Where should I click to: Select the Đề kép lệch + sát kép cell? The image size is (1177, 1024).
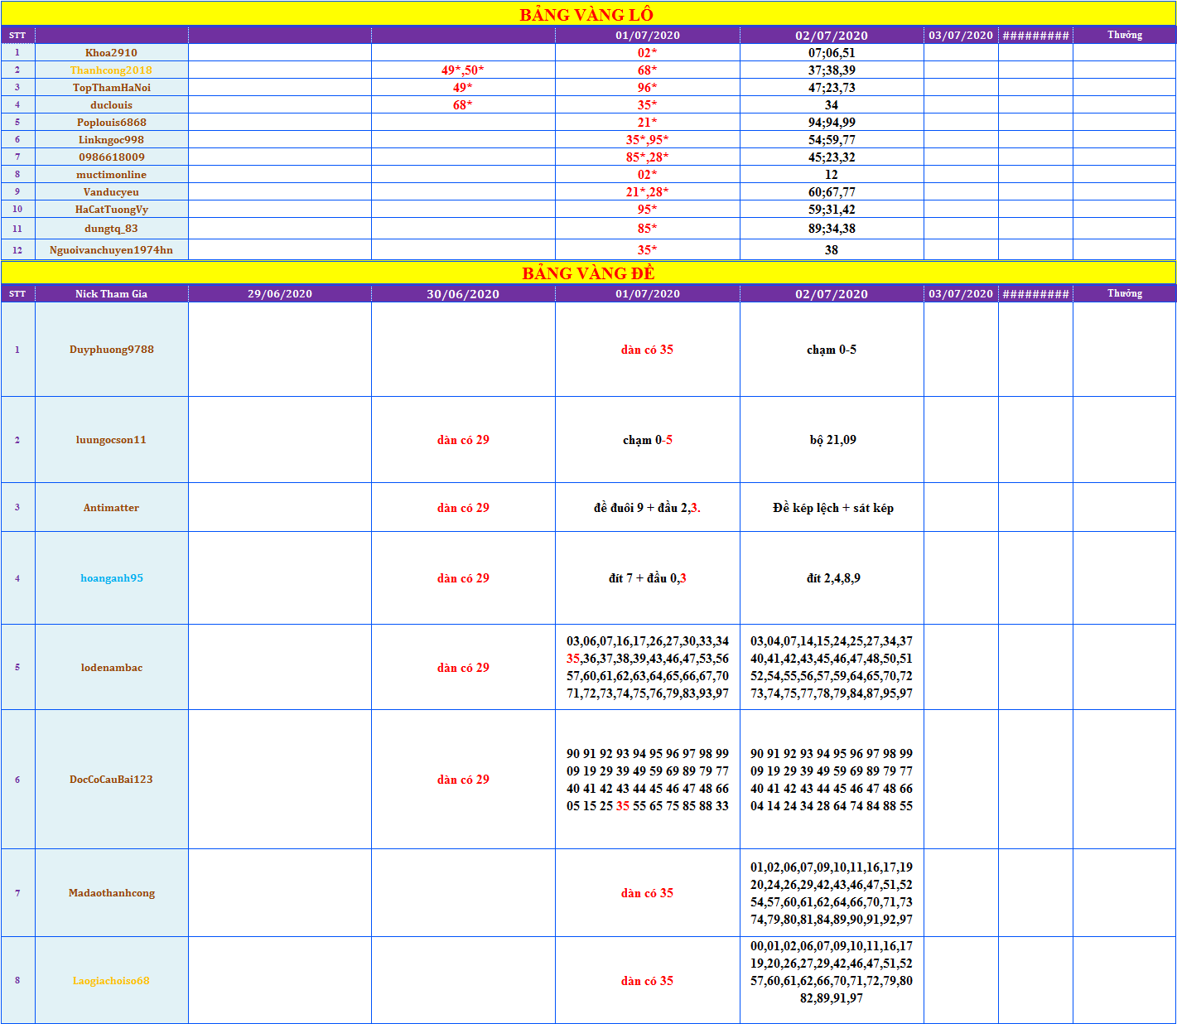[x=832, y=507]
